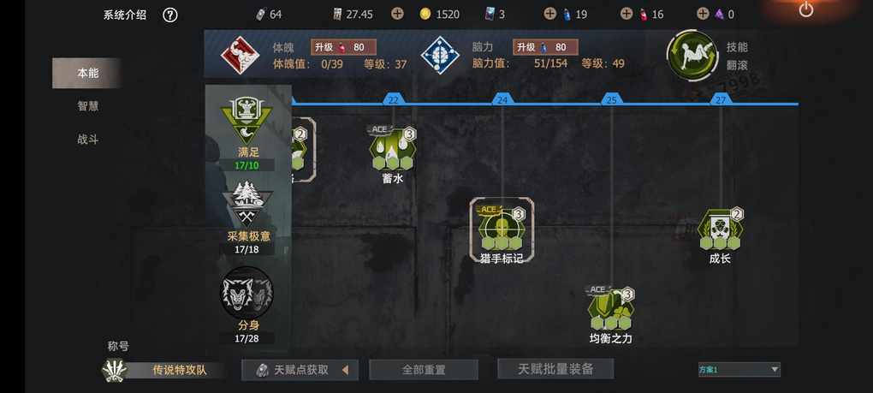Click the 天赋批量装备 button
The image size is (873, 393).
click(555, 368)
